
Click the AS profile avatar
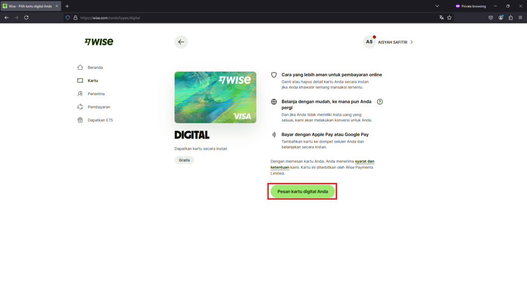coord(369,42)
